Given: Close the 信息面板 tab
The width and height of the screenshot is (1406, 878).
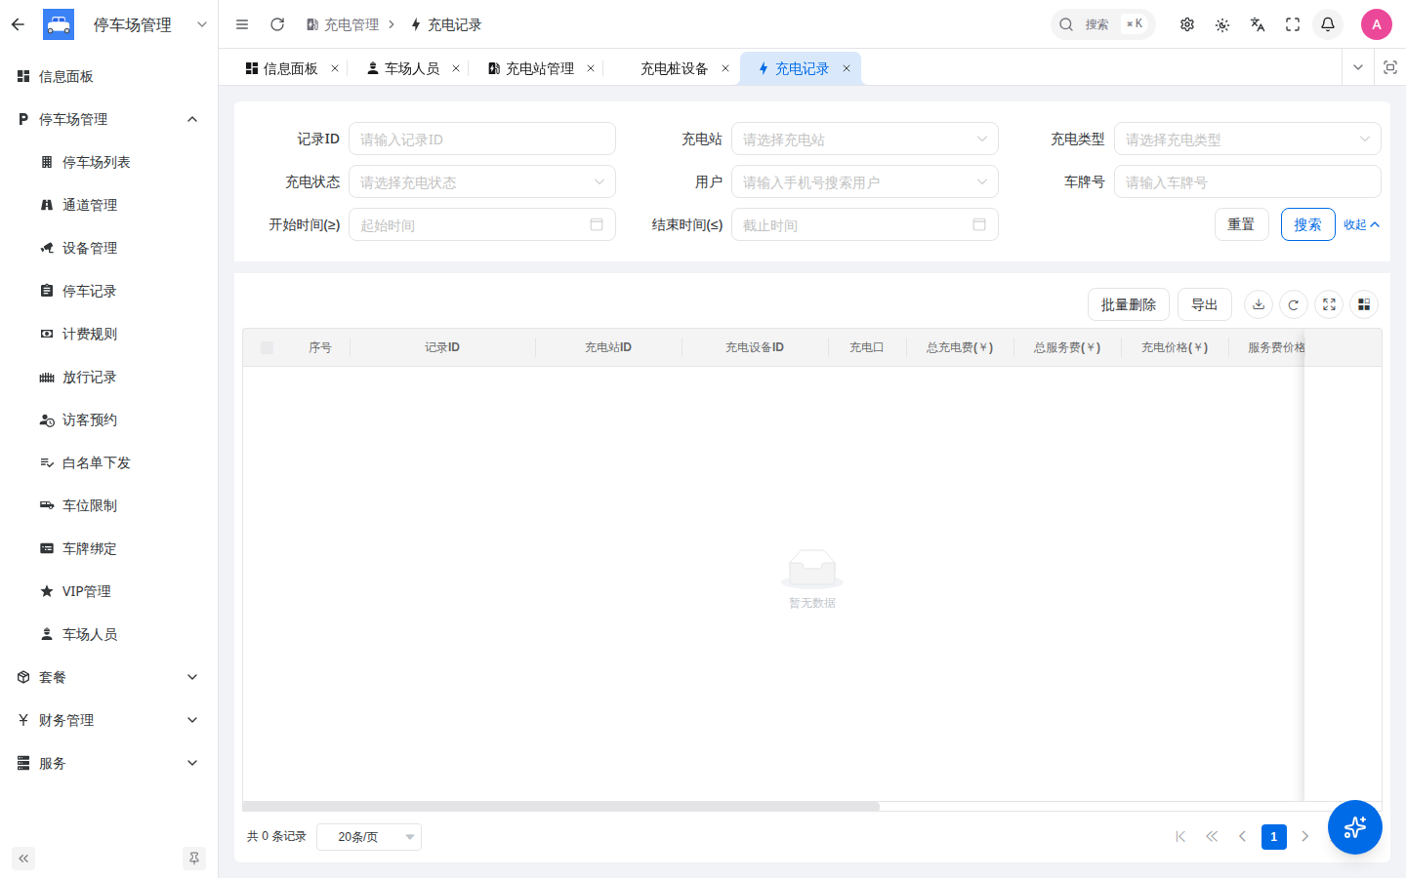Looking at the screenshot, I should click(x=335, y=68).
